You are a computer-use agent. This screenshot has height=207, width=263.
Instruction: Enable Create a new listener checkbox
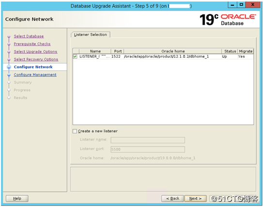click(75, 131)
